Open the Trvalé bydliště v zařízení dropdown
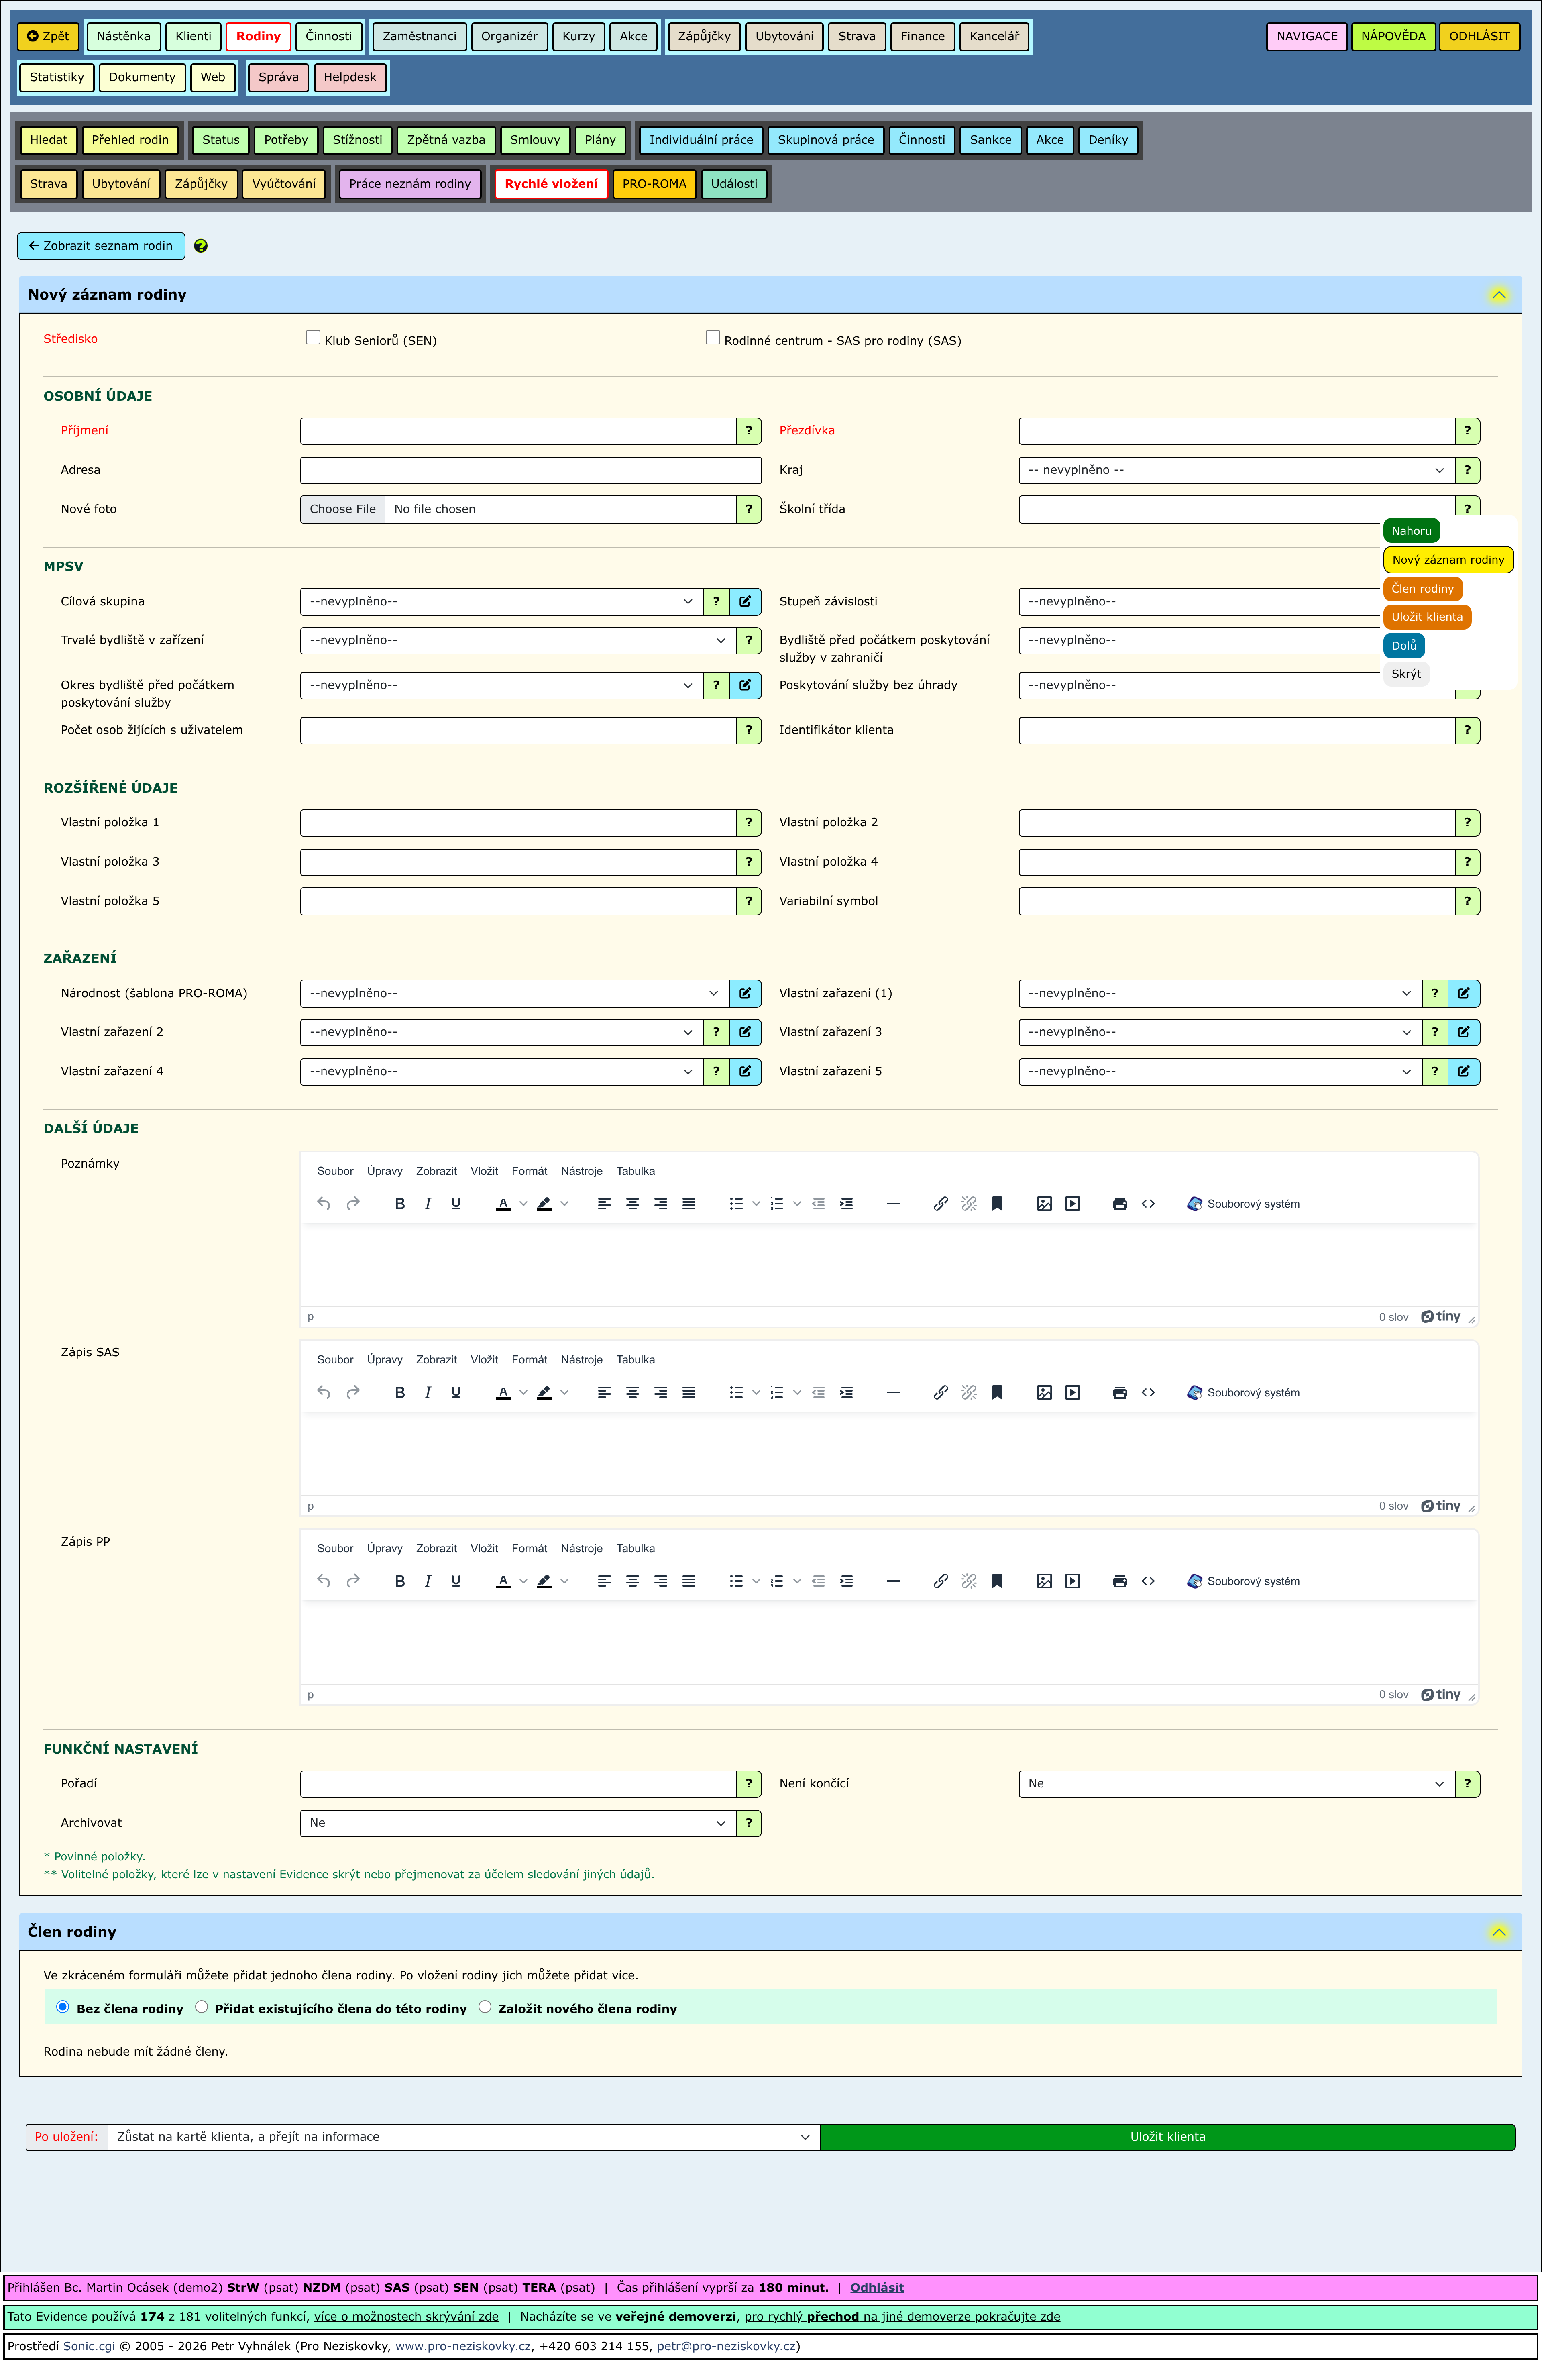This screenshot has width=1544, height=2380. tap(518, 641)
